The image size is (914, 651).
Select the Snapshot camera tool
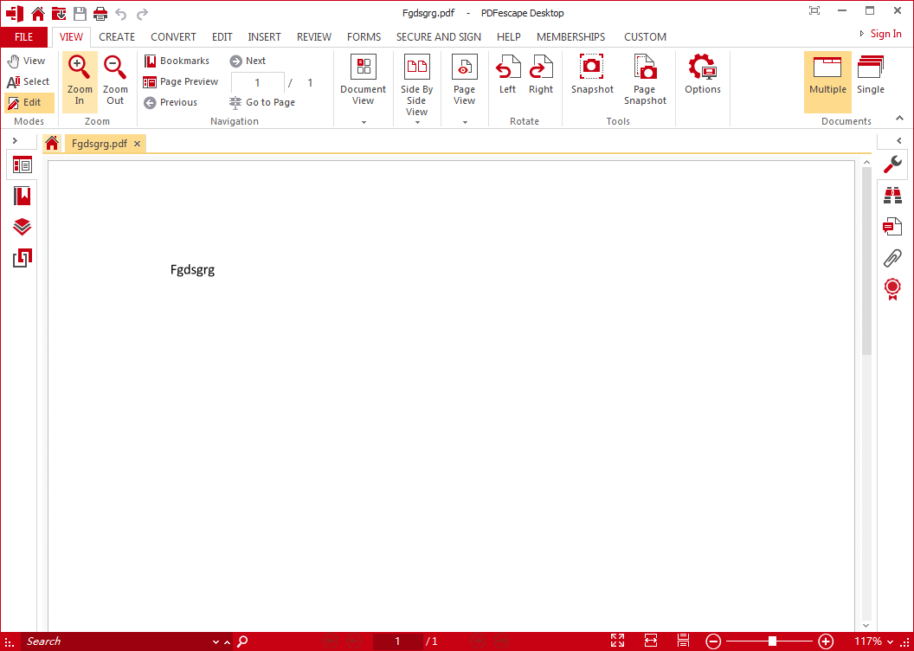(592, 69)
